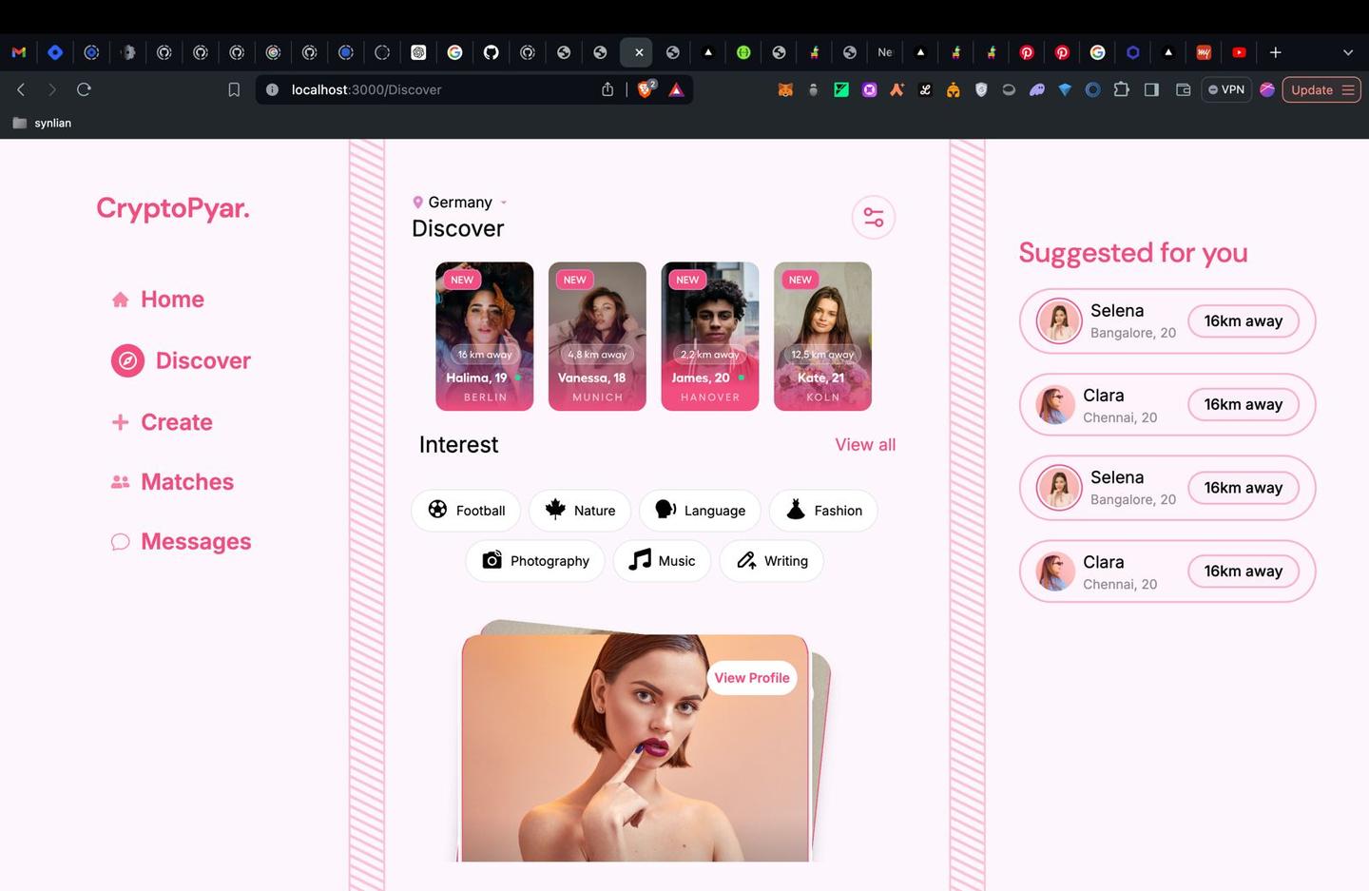Switch to the Gmail tab

point(18,52)
